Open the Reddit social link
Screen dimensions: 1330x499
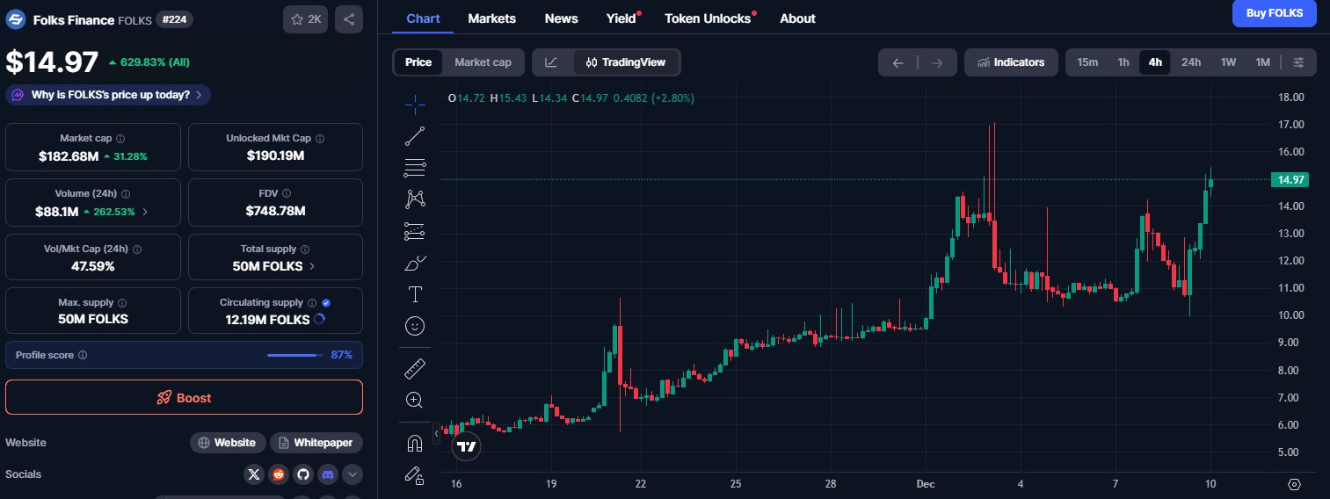point(279,474)
